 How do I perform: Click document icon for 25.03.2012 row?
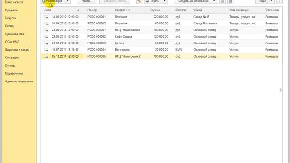point(46,24)
